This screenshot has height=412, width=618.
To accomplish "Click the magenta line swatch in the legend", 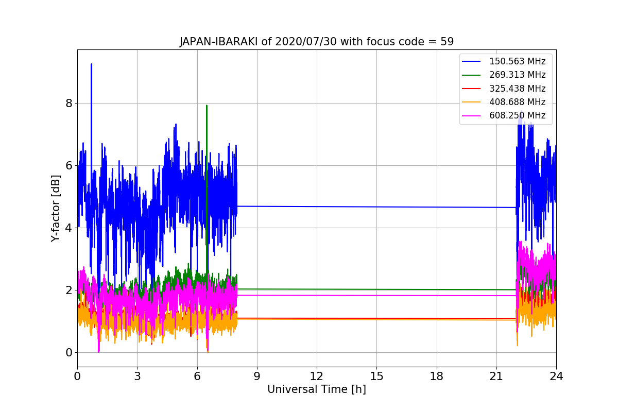I will [472, 115].
